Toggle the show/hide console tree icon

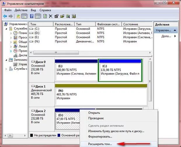click(24, 16)
